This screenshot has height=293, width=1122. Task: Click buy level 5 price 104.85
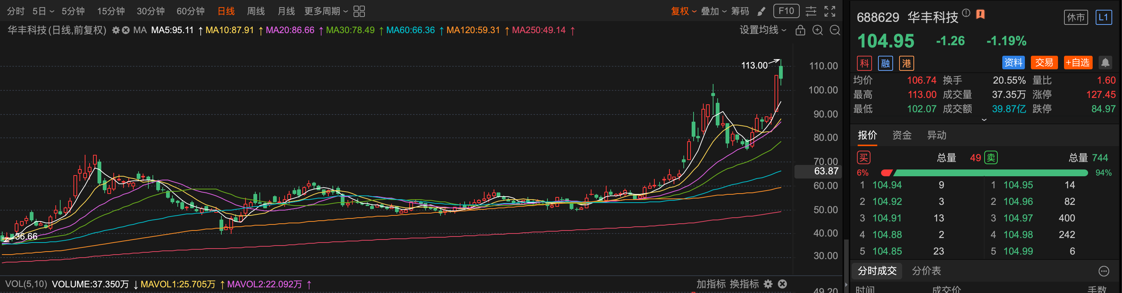point(887,251)
